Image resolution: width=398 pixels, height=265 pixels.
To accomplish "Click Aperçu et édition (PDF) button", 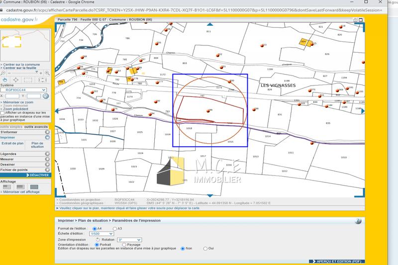I will (x=337, y=261).
